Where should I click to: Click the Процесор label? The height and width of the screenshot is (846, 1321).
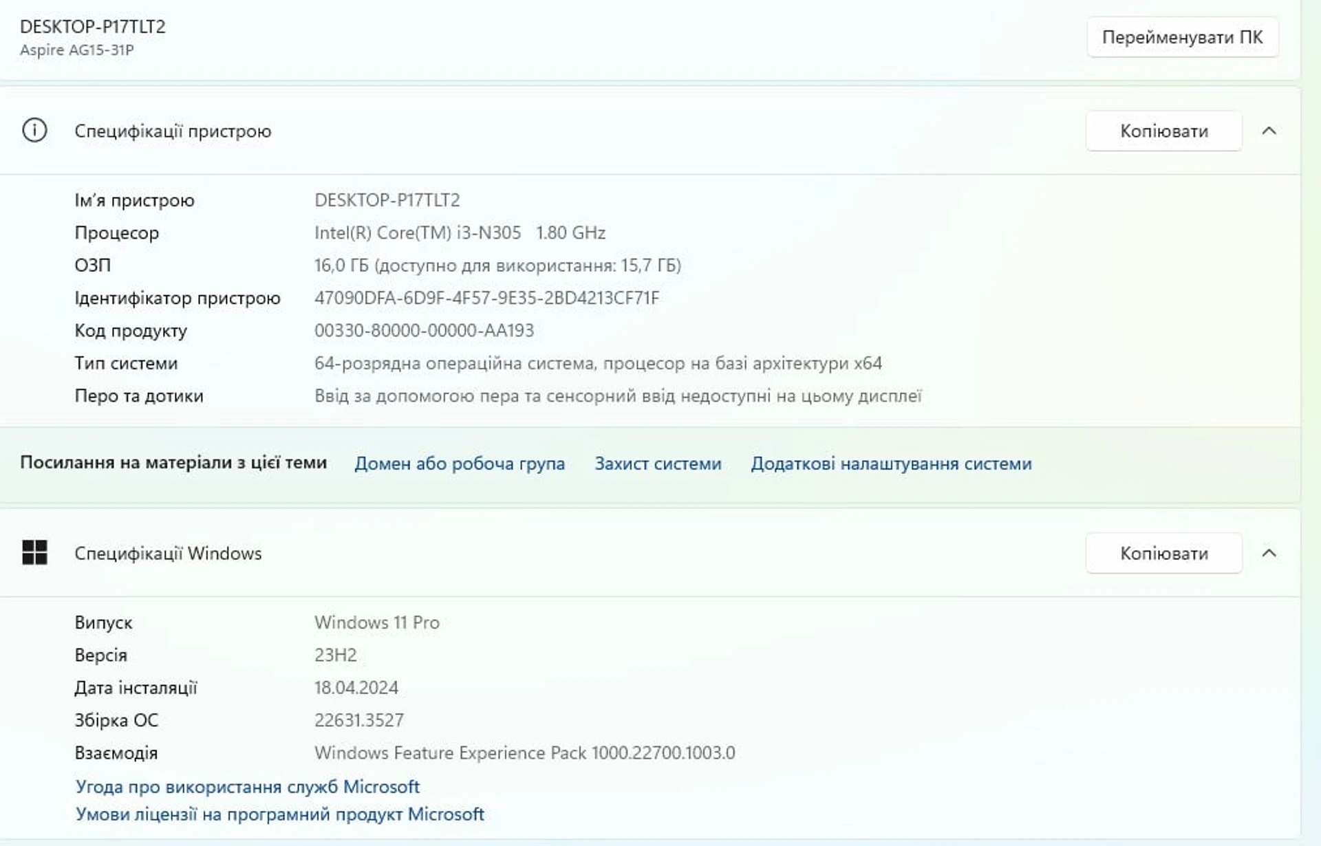tap(116, 233)
